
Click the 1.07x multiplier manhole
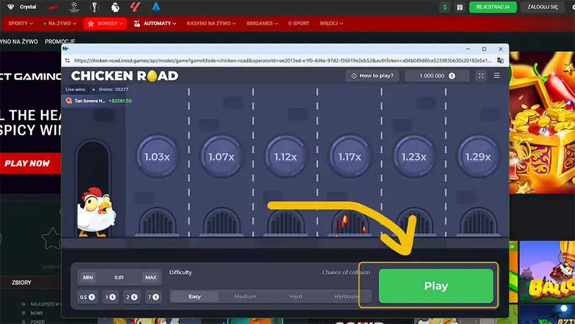tap(221, 157)
